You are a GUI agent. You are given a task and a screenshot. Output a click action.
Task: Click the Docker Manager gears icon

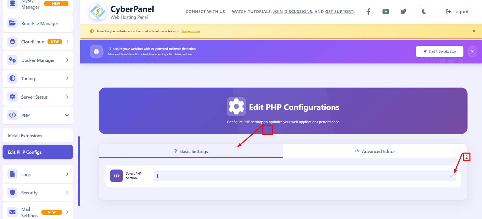[x=12, y=60]
